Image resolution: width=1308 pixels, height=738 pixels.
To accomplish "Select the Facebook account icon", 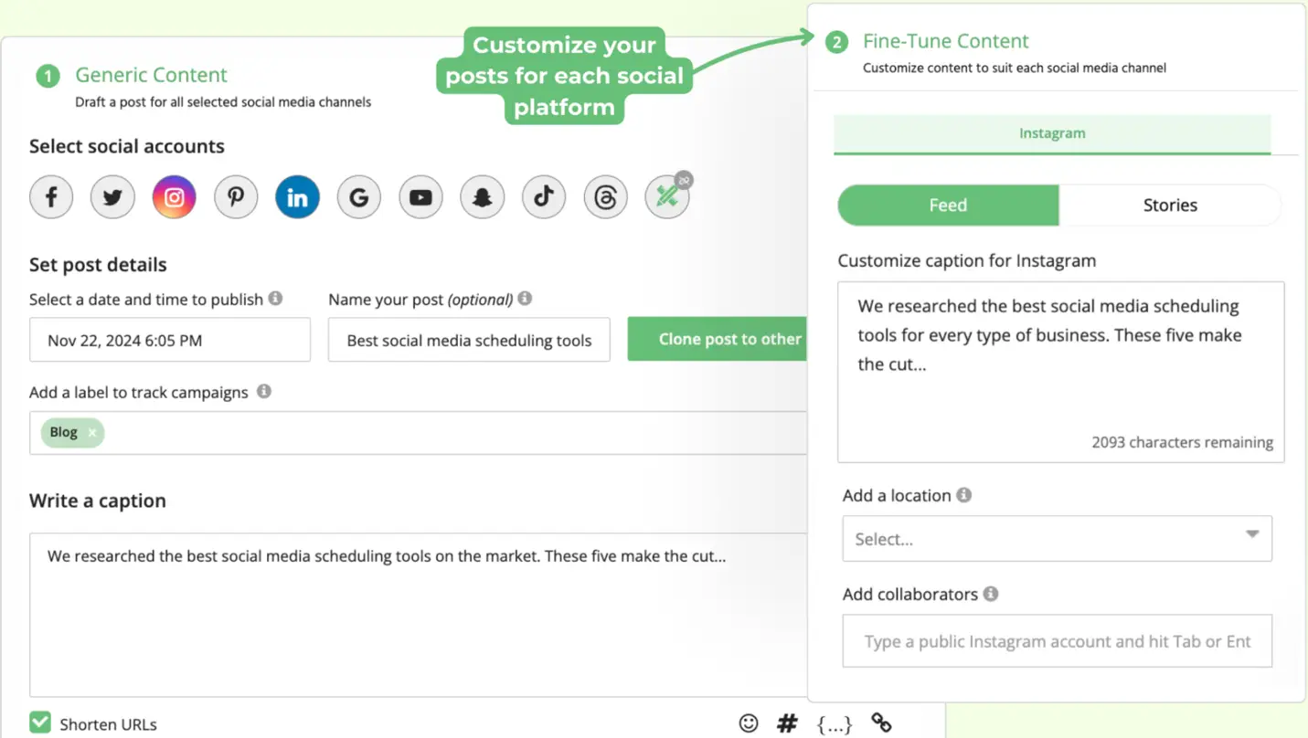I will coord(51,196).
